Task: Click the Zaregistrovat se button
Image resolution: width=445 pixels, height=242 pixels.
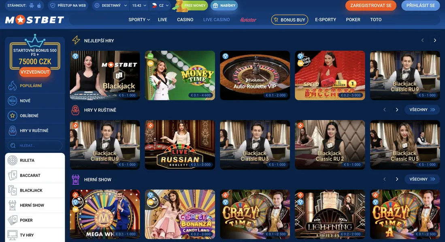Action: coord(370,5)
